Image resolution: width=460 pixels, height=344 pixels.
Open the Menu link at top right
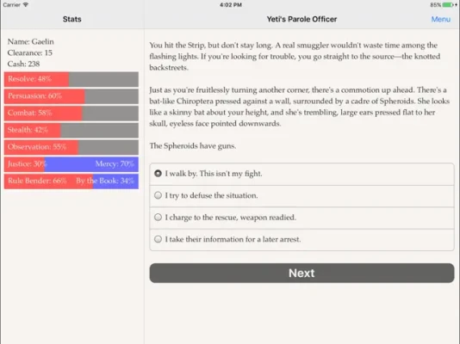click(x=441, y=19)
